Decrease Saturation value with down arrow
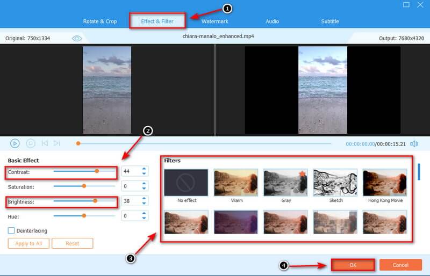The width and height of the screenshot is (430, 276). pos(144,188)
